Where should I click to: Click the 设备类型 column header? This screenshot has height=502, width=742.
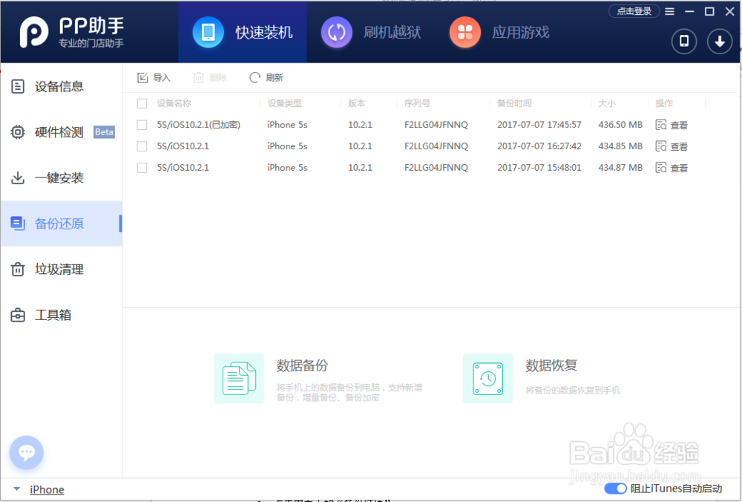point(284,103)
